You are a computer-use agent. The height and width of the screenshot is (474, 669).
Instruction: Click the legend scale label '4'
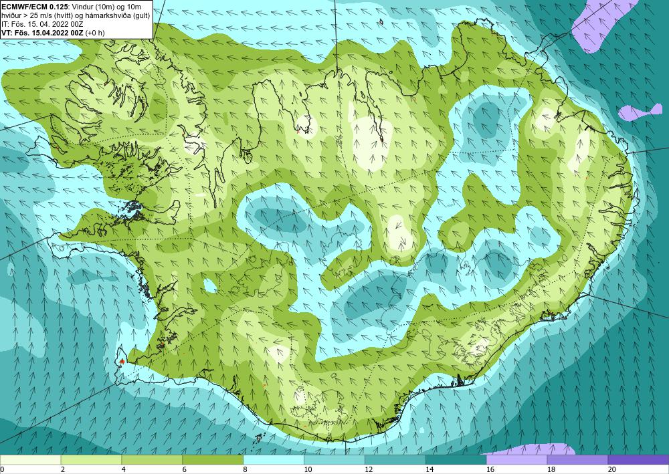tap(123, 469)
